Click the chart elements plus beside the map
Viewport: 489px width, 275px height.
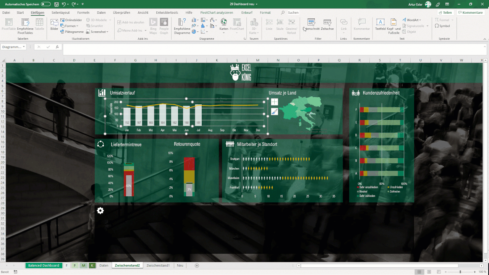(x=274, y=102)
